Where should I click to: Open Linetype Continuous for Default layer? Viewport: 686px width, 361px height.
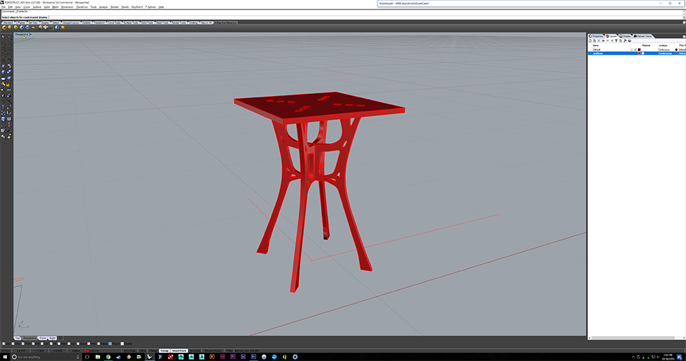663,49
